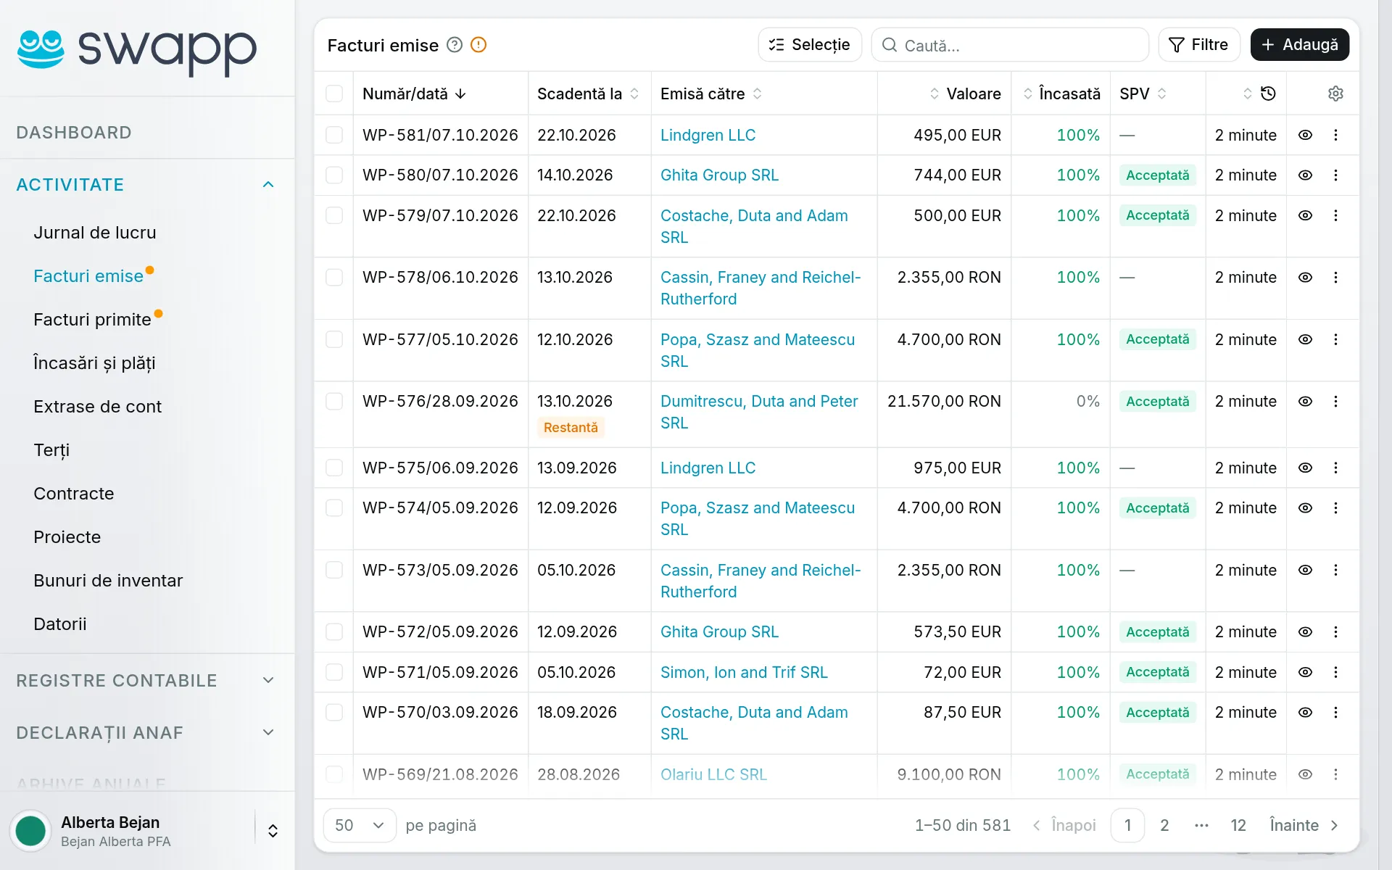
Task: Tick the checkbox for WP-576
Action: click(x=334, y=401)
